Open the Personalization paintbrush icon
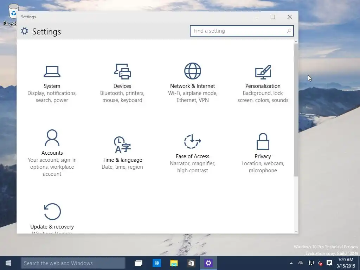Image resolution: width=360 pixels, height=270 pixels. [x=263, y=72]
